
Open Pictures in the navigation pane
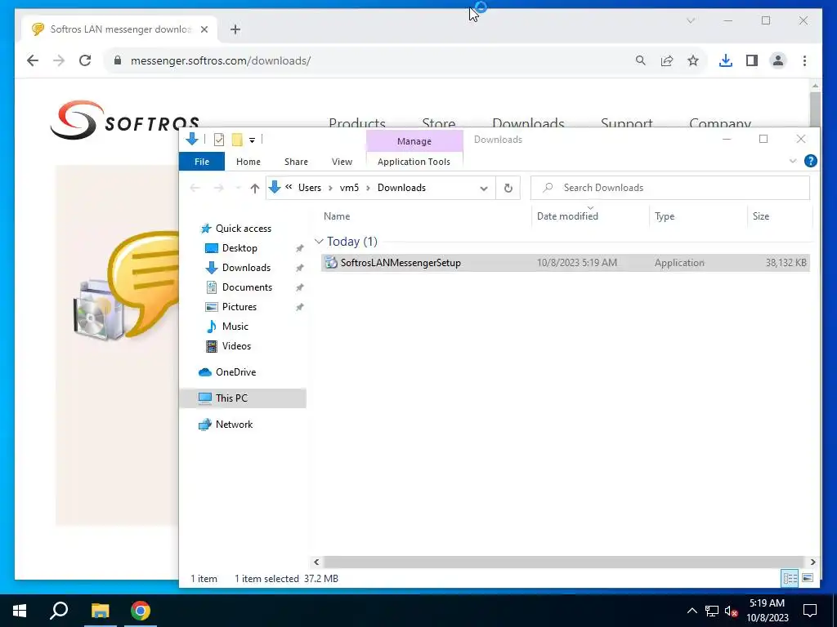(239, 307)
